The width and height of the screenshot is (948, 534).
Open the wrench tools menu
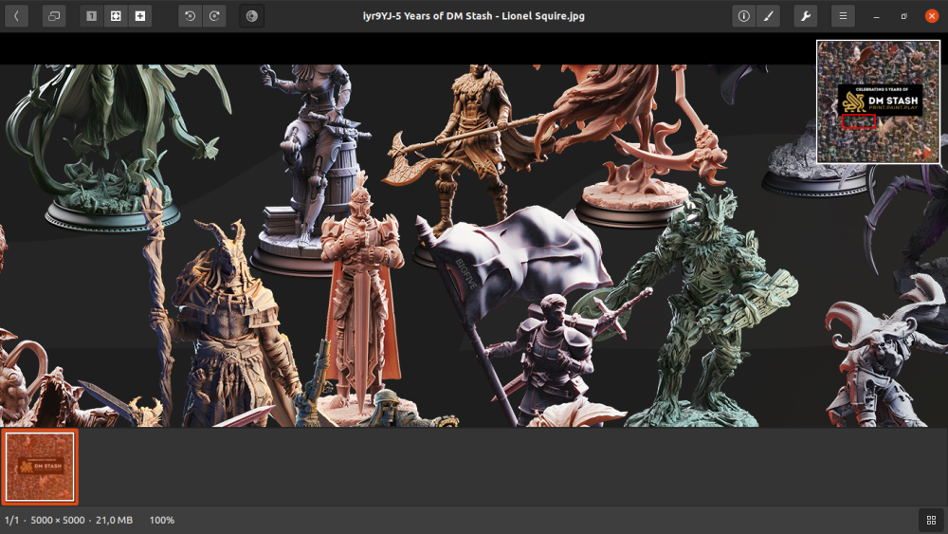(805, 16)
